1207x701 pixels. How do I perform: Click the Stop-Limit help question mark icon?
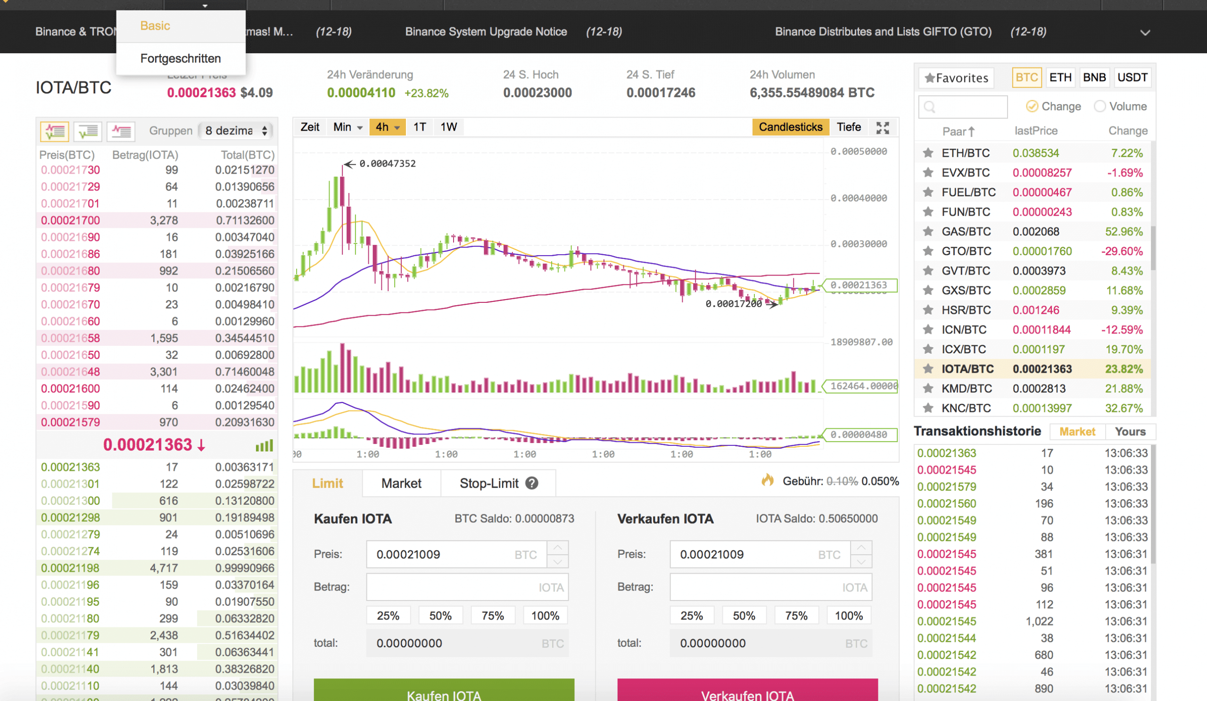[532, 483]
